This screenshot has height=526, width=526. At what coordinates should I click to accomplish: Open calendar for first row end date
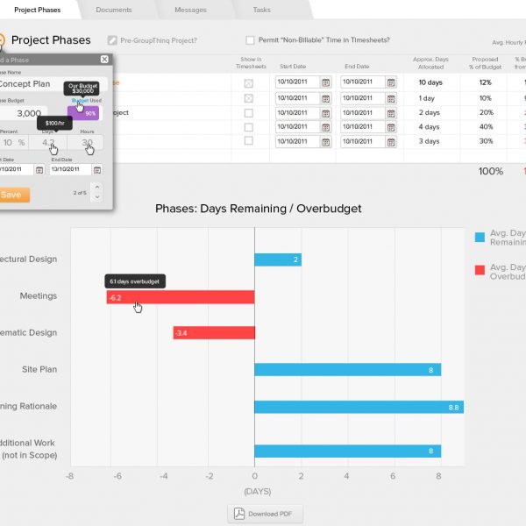tap(391, 82)
